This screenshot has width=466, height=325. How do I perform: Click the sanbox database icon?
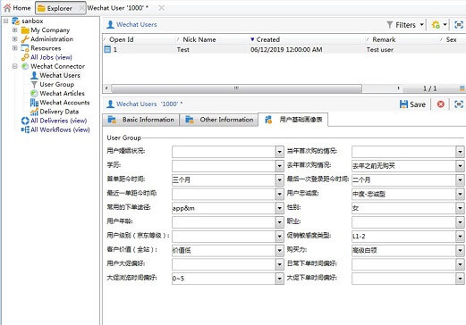click(16, 21)
